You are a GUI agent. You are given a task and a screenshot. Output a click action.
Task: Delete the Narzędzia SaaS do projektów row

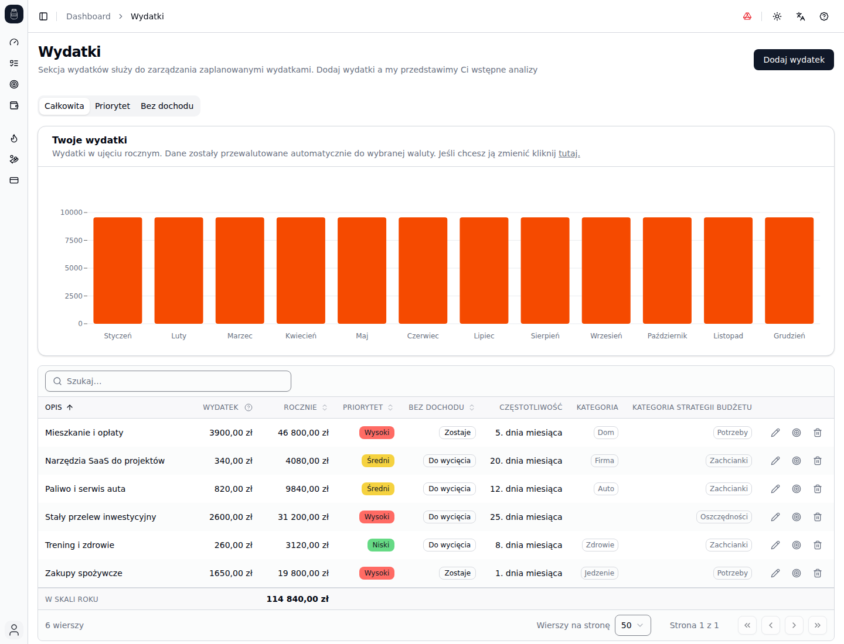[x=818, y=461]
